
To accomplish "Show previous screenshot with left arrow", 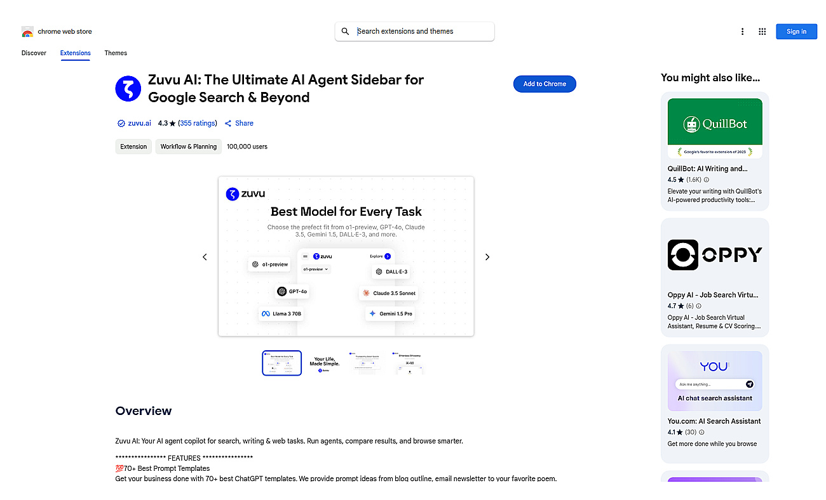I will point(205,257).
